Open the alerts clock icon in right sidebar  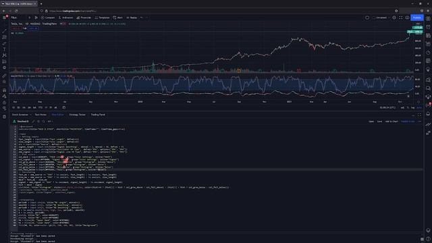click(428, 27)
